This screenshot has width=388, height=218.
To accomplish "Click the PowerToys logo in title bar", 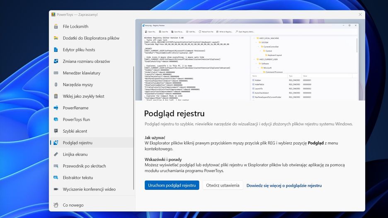I will pyautogui.click(x=53, y=14).
